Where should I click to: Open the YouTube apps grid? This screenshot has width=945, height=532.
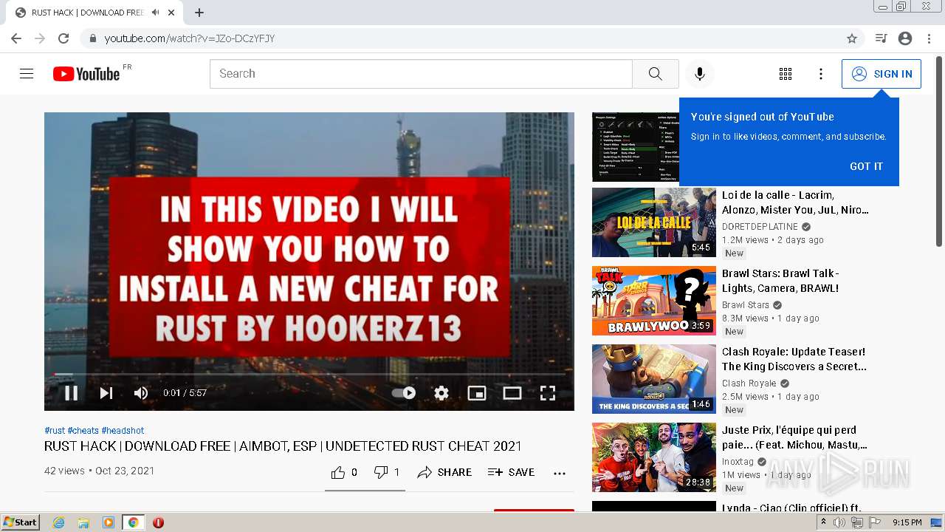(x=786, y=74)
